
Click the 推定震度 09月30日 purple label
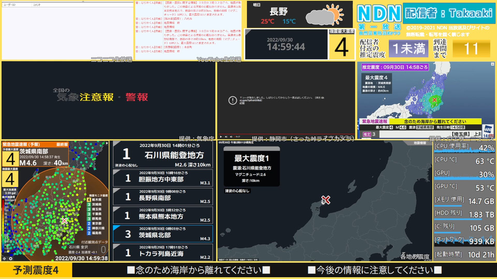395,67
